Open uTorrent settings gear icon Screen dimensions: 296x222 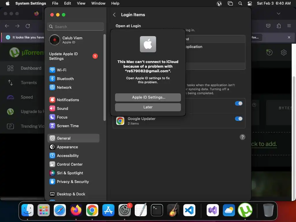[284, 53]
